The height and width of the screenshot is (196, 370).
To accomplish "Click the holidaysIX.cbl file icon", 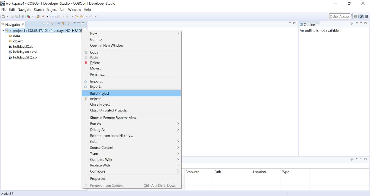I will tap(10, 47).
